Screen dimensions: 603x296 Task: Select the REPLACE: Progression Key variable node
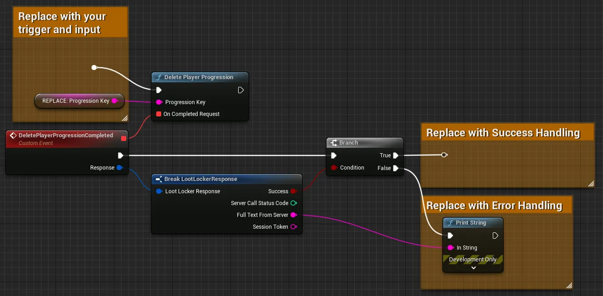[x=79, y=101]
